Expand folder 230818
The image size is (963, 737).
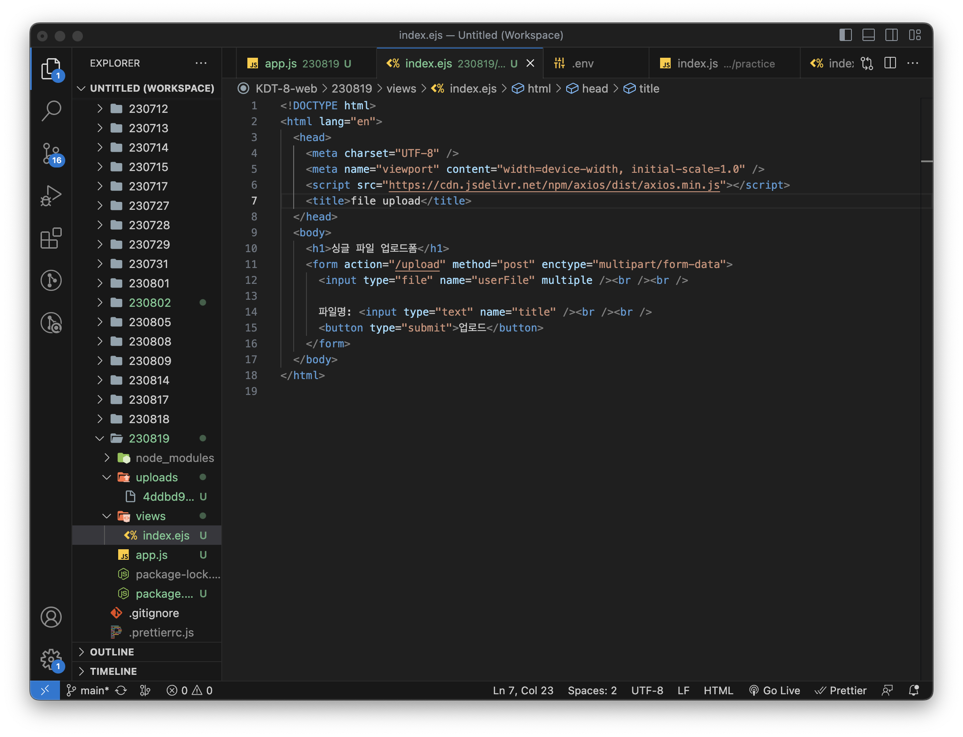coord(147,419)
